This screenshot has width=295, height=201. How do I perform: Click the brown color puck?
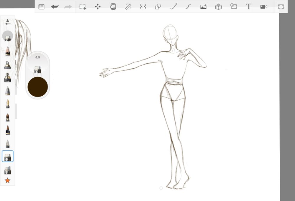point(38,87)
